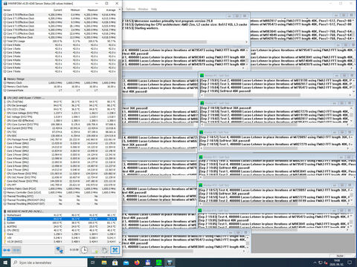
Task: Click the clock reset-timer icon in HWiNFO
Action: click(84, 250)
